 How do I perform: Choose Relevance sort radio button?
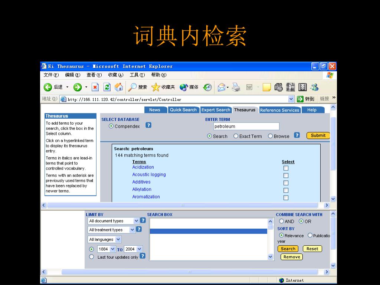point(281,235)
